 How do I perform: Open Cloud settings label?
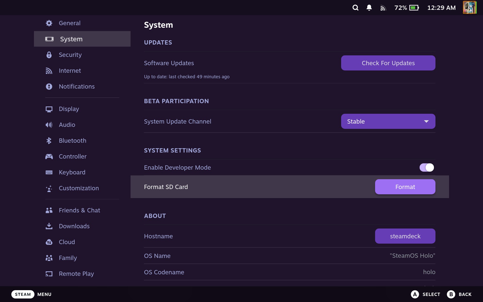pos(67,242)
